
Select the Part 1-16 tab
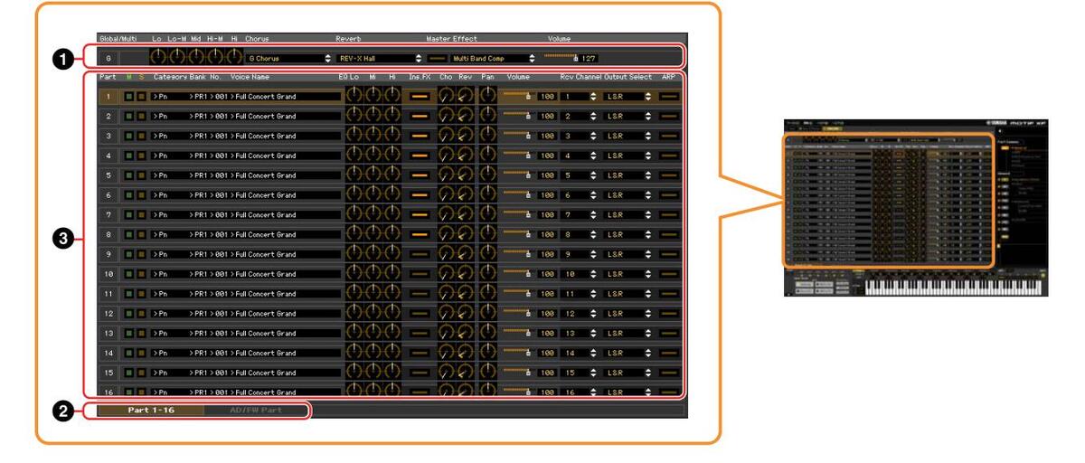click(151, 411)
